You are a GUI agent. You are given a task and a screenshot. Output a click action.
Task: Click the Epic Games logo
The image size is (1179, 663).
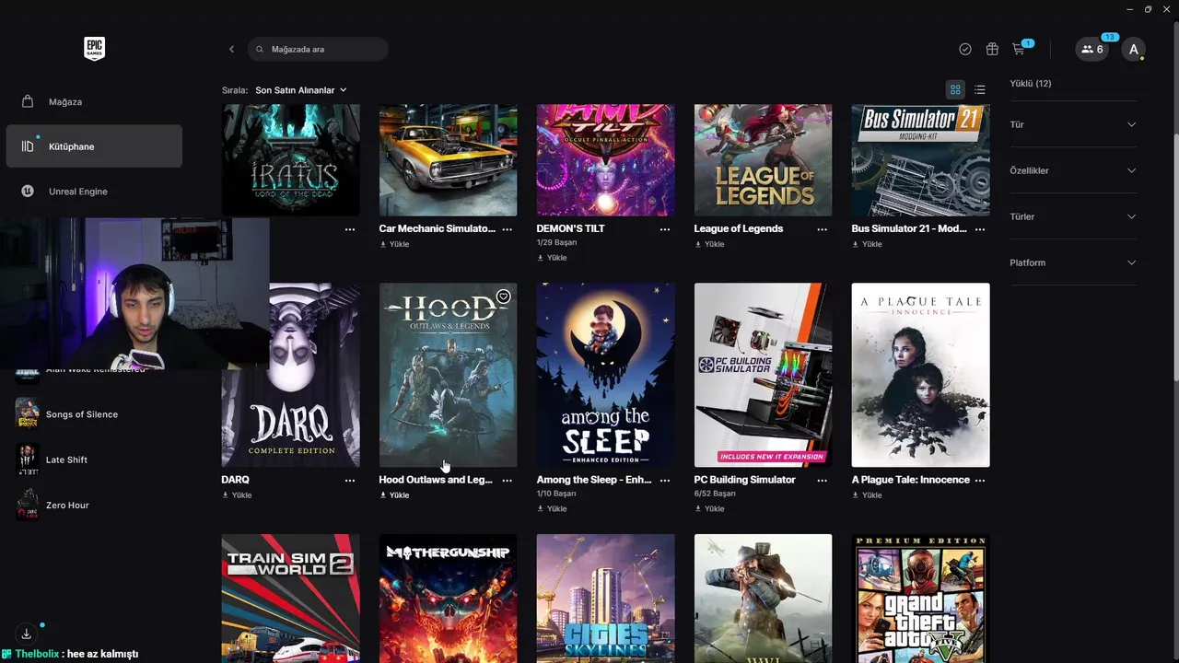94,49
